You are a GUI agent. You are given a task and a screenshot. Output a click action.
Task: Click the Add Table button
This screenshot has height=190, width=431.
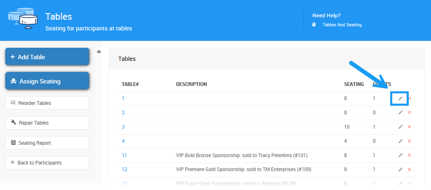pos(47,57)
